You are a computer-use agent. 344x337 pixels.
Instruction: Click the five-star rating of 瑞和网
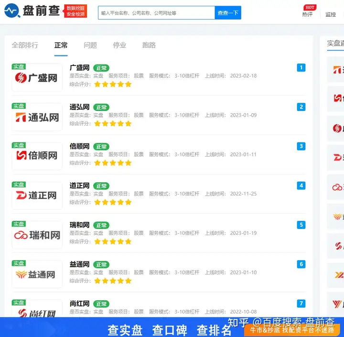113,241
